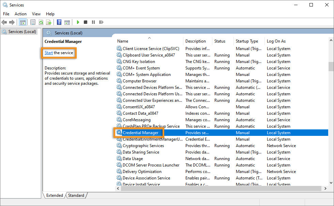Viewport: 334px width, 206px height.
Task: Open the Action menu
Action: 20,14
